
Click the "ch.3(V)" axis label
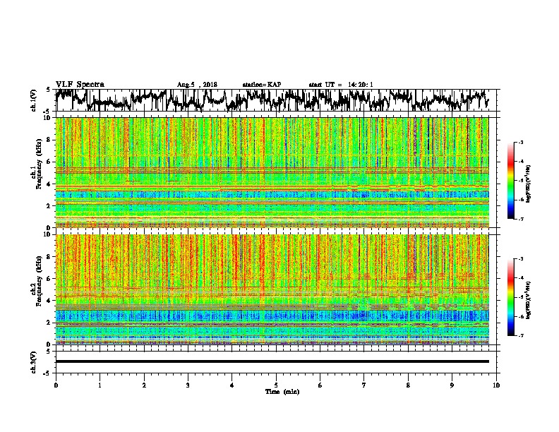click(x=33, y=362)
